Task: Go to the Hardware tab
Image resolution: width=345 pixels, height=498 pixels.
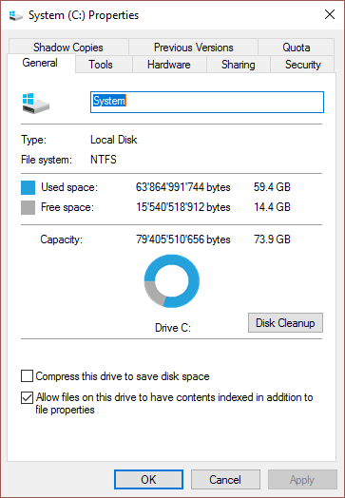Action: pos(169,65)
